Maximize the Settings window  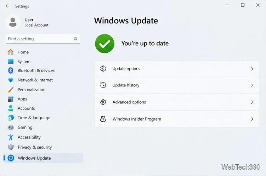pyautogui.click(x=243, y=5)
